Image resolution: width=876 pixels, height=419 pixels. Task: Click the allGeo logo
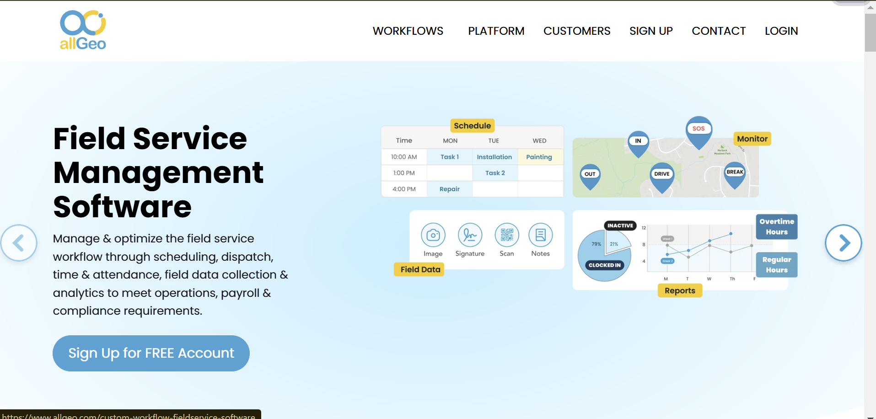pyautogui.click(x=83, y=29)
